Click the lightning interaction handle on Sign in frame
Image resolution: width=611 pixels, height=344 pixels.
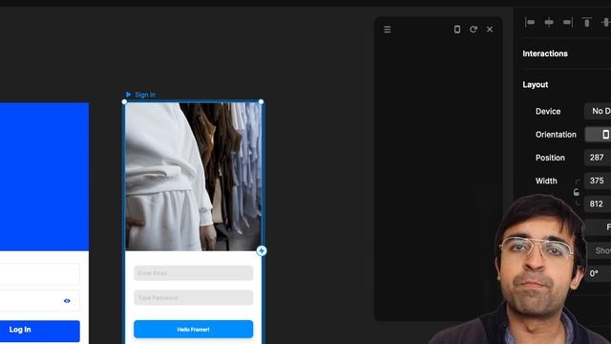coord(262,250)
